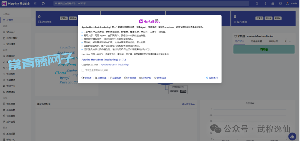Viewport: 300px width, 141px height.
Task: Collapse the sidebar with the menu fold icon
Action: [35, 4]
